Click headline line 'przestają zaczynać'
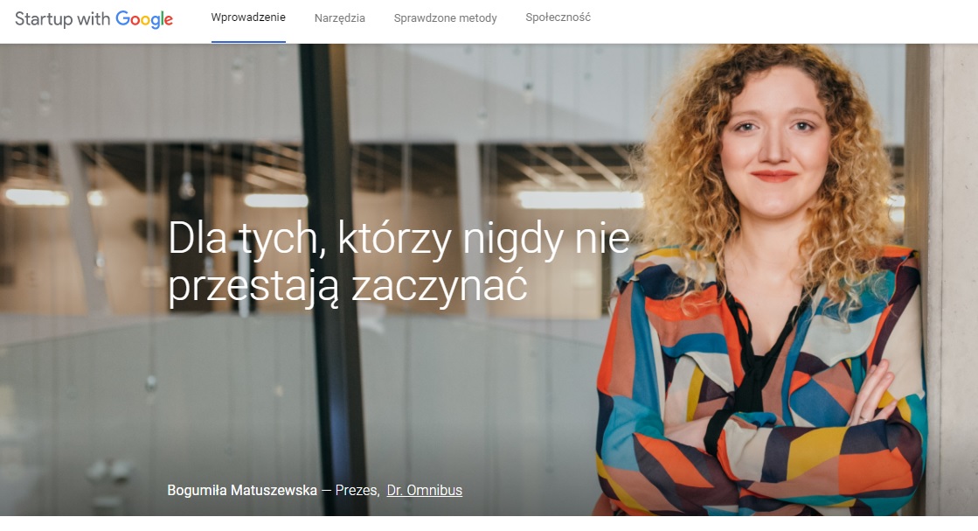The height and width of the screenshot is (531, 978). (x=348, y=286)
